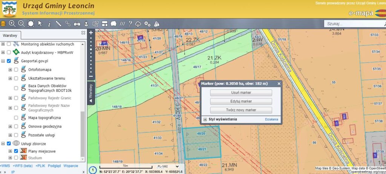Click the e-mapa logo
This screenshot has width=386, height=174.
tap(367, 13)
